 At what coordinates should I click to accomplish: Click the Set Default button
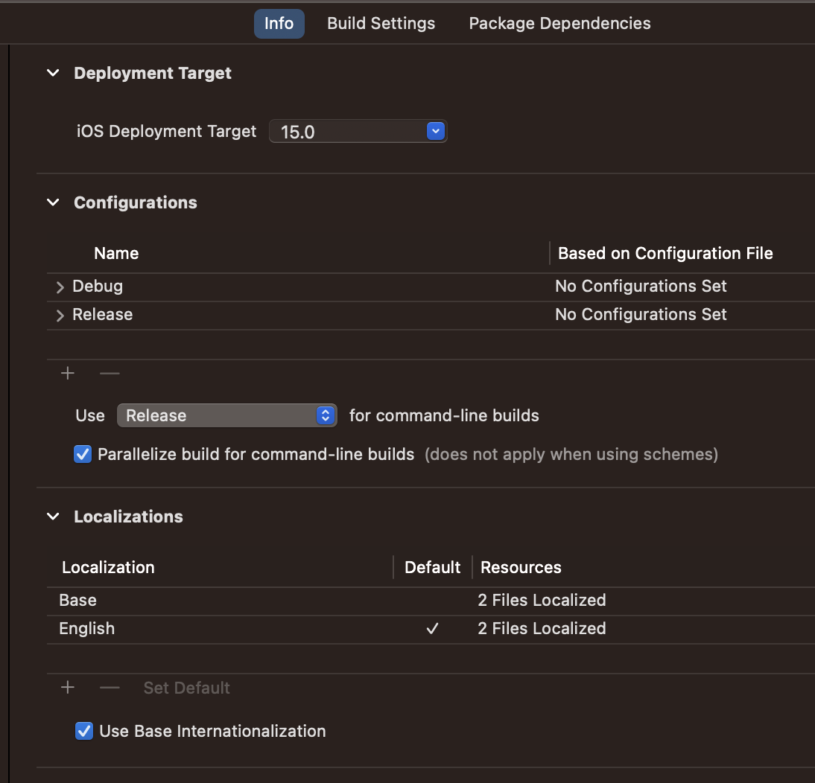coord(186,688)
